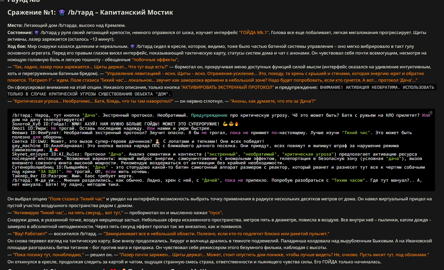
Task: Click the orange text "побочные эффекты"
Action: 155,60
